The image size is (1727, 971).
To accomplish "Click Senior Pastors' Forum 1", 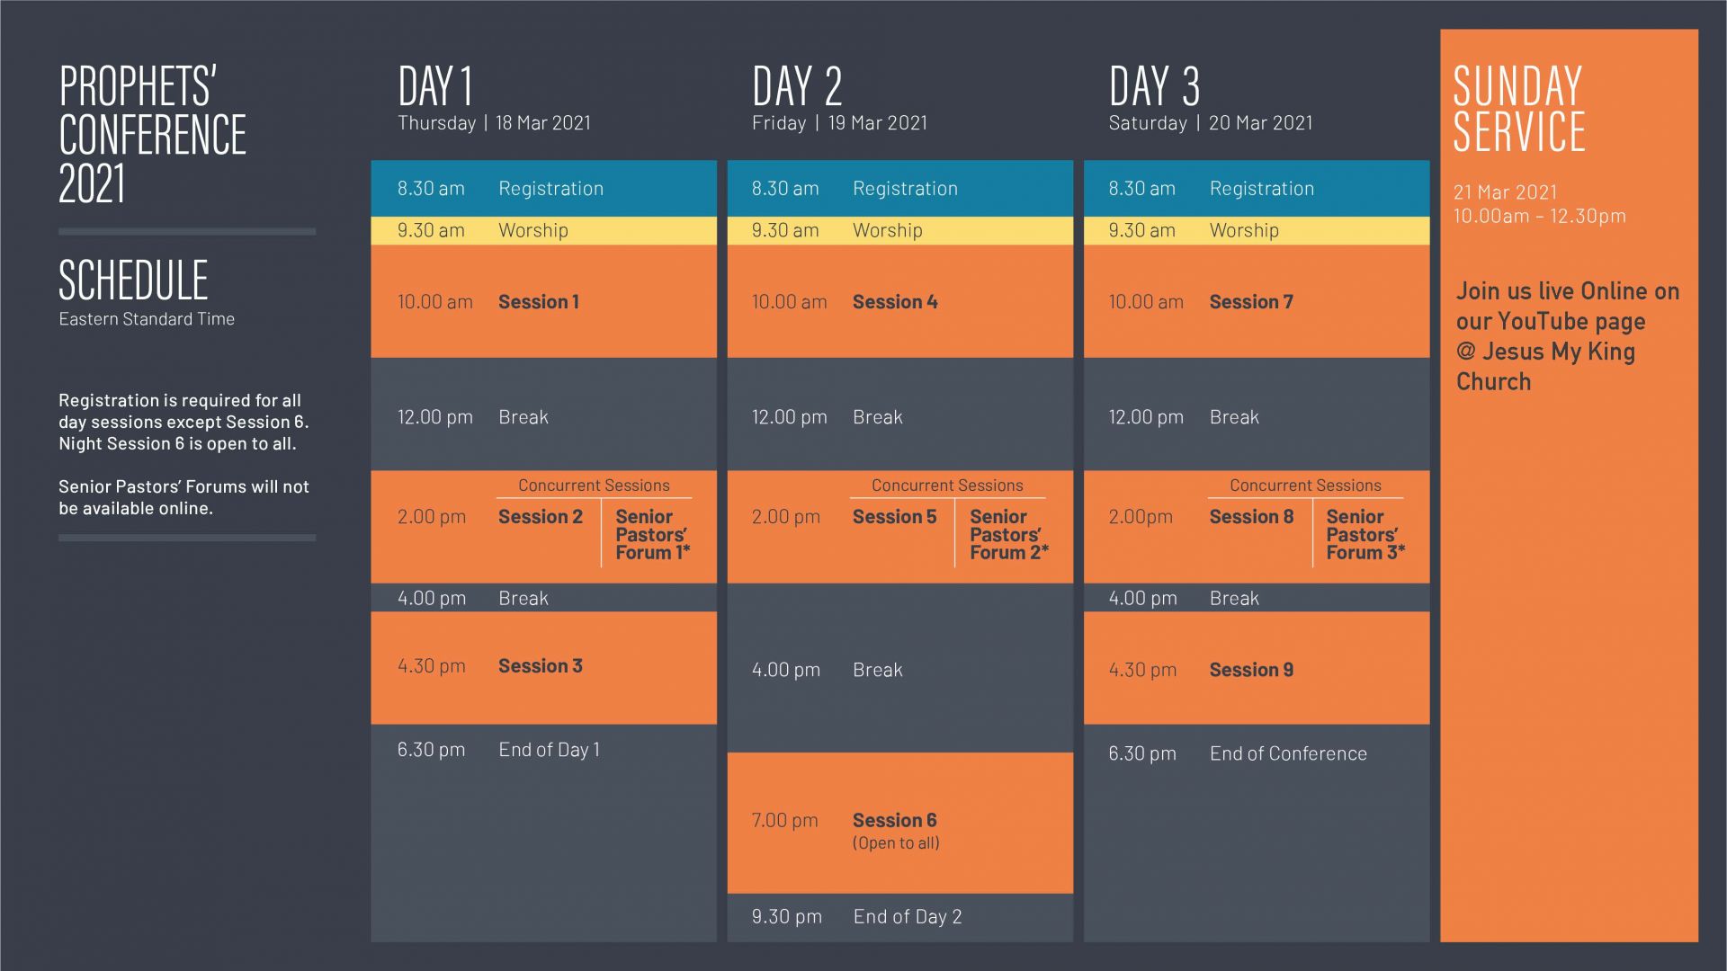I will click(x=653, y=535).
